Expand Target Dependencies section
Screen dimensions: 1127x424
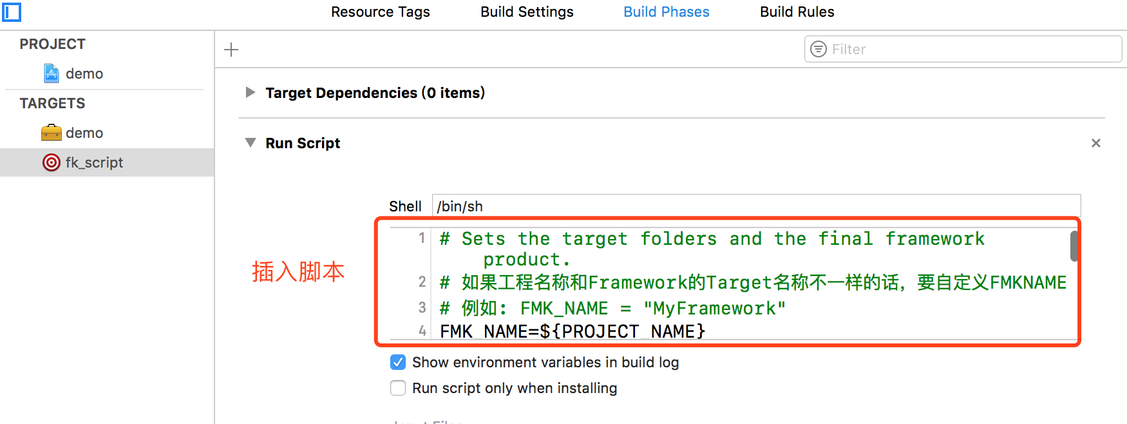251,92
